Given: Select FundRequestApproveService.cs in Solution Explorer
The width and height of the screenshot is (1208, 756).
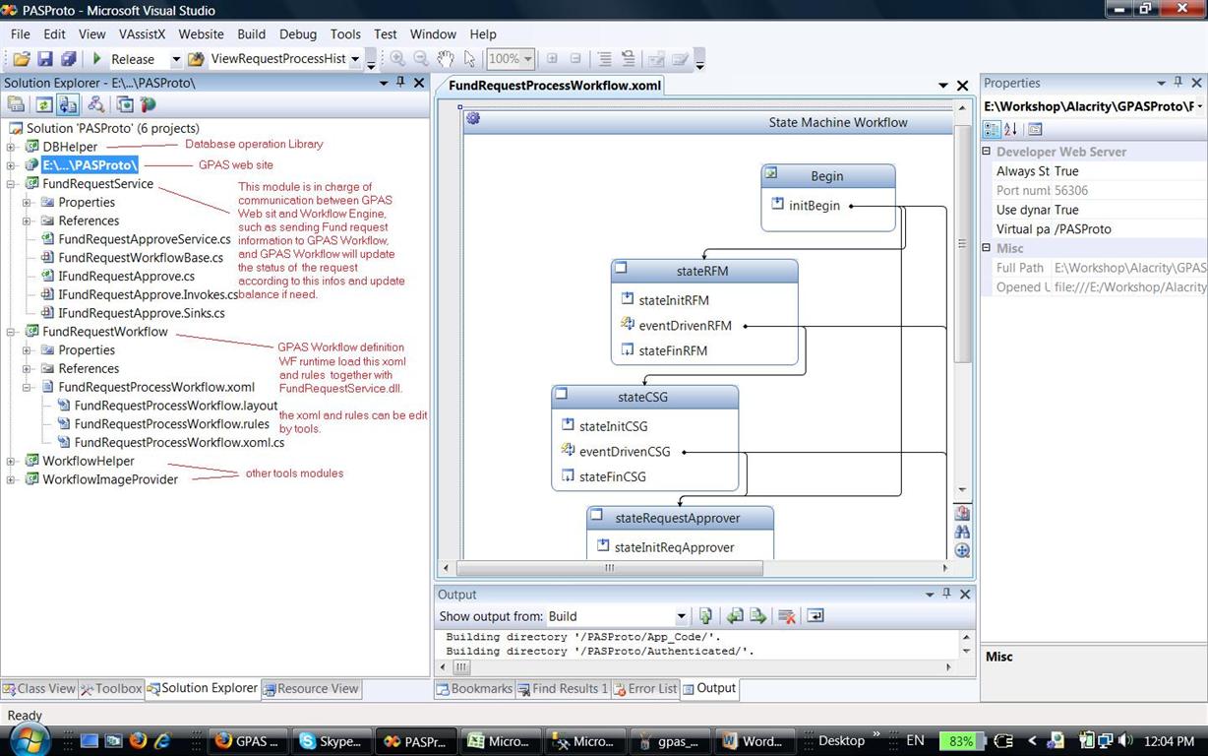Looking at the screenshot, I should coord(145,239).
